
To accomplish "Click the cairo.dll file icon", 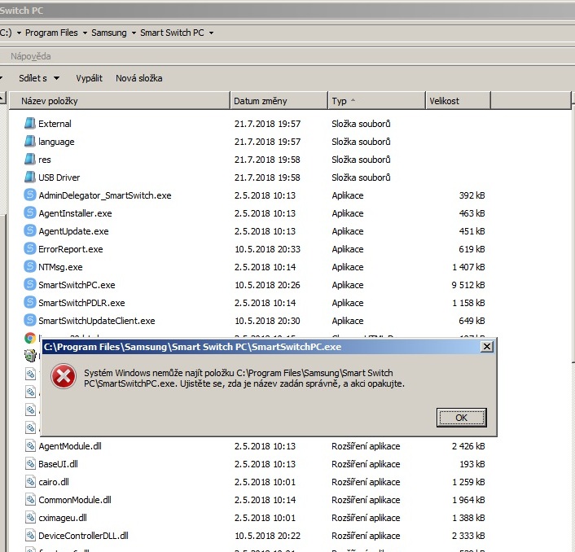I will (x=30, y=482).
